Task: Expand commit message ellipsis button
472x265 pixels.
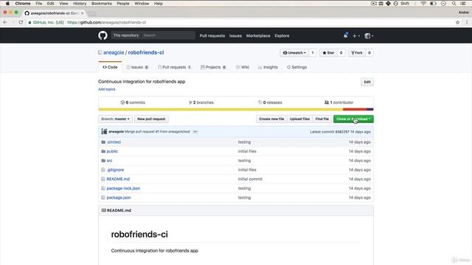Action: coord(195,132)
